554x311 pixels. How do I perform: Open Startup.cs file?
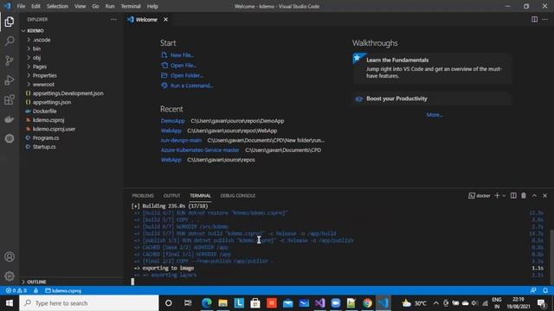[x=71, y=147]
